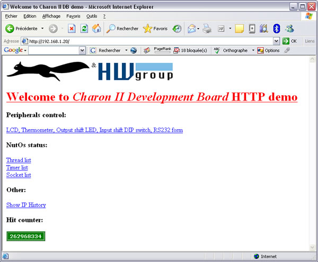Refresh the page with the reload icon
This screenshot has width=318, height=262.
click(x=84, y=29)
